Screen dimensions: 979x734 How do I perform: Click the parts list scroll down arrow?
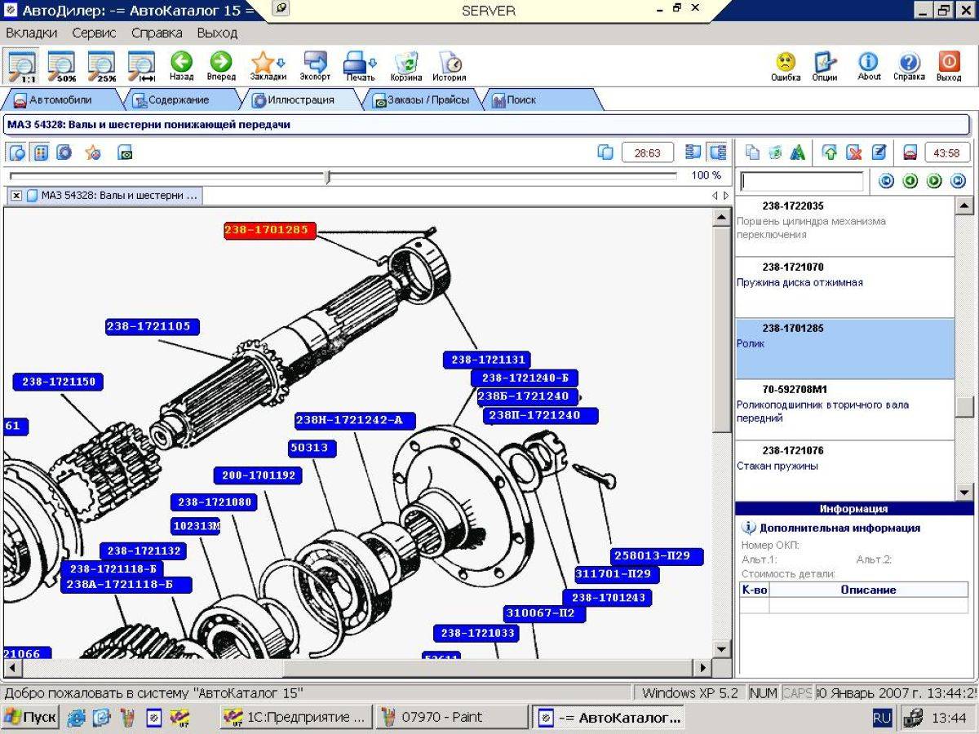964,493
